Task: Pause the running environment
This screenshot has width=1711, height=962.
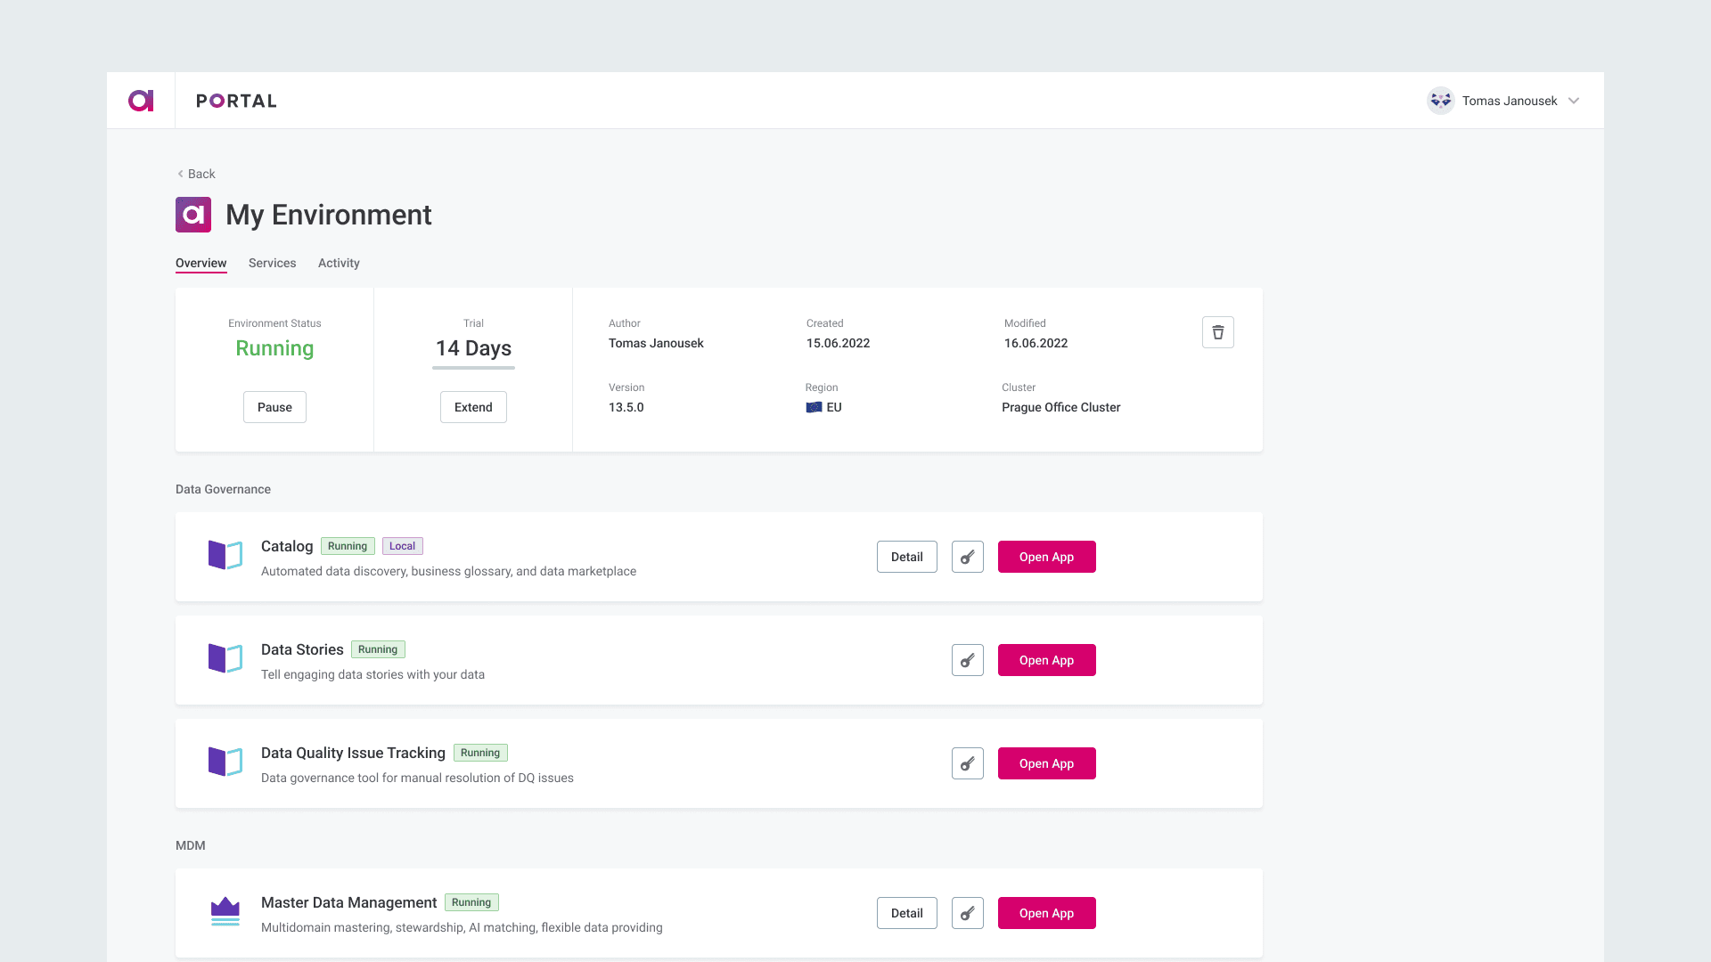Action: (x=274, y=407)
